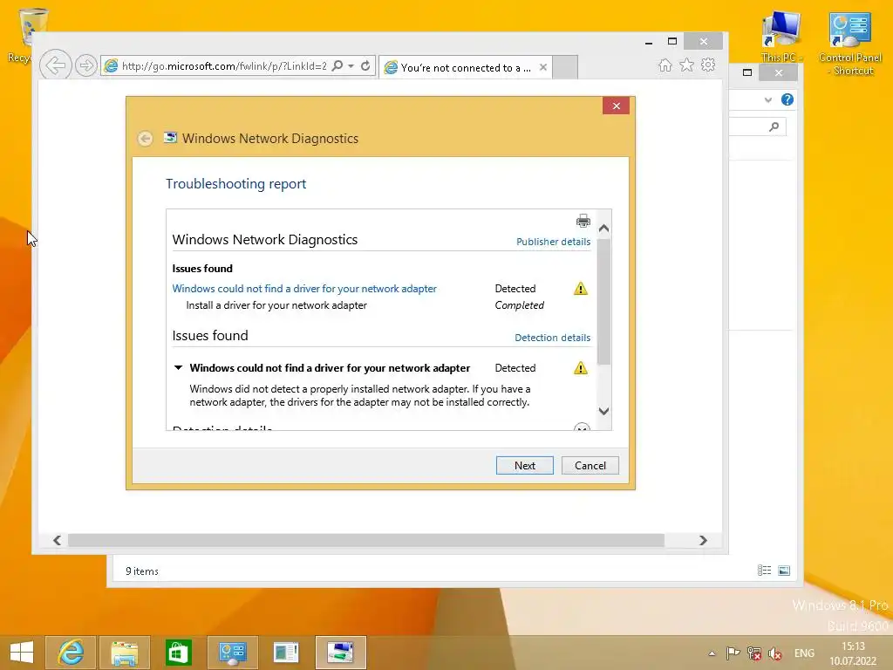Click browser horizontal scrollbar right arrow
Viewport: 893px width, 670px height.
click(x=703, y=540)
